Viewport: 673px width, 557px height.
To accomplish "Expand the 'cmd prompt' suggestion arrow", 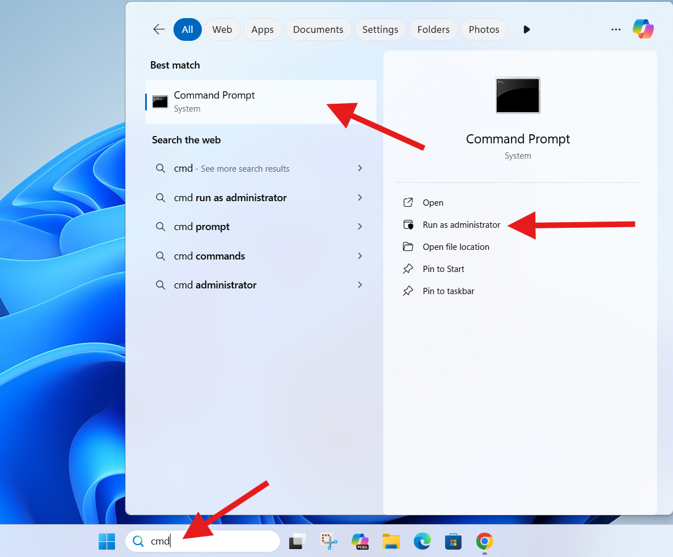I will tap(359, 227).
